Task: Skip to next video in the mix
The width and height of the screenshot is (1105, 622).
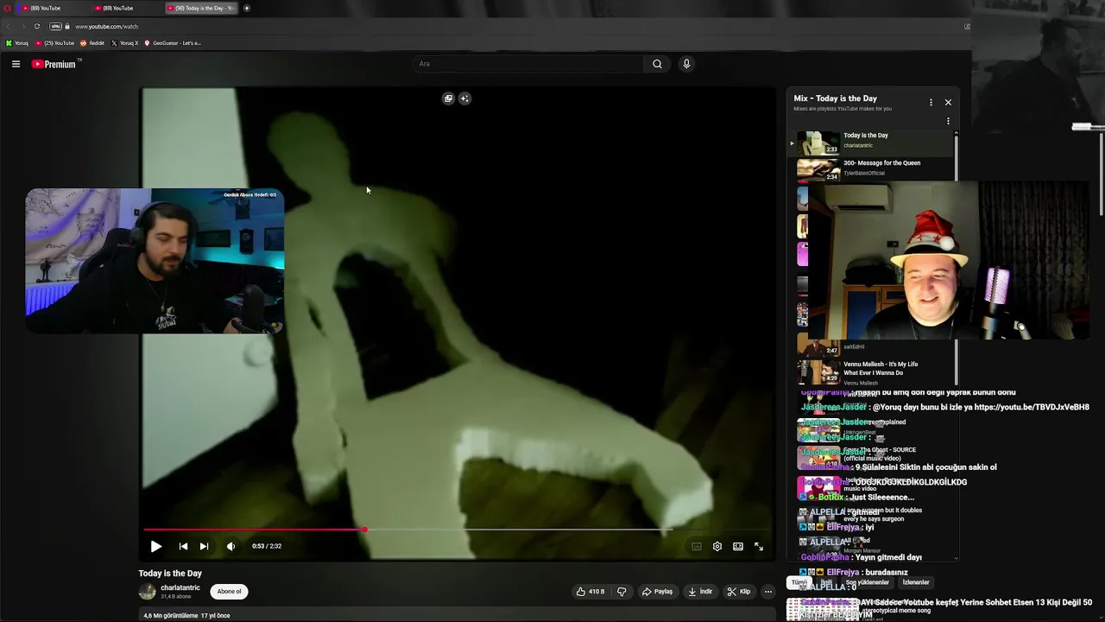Action: [204, 546]
